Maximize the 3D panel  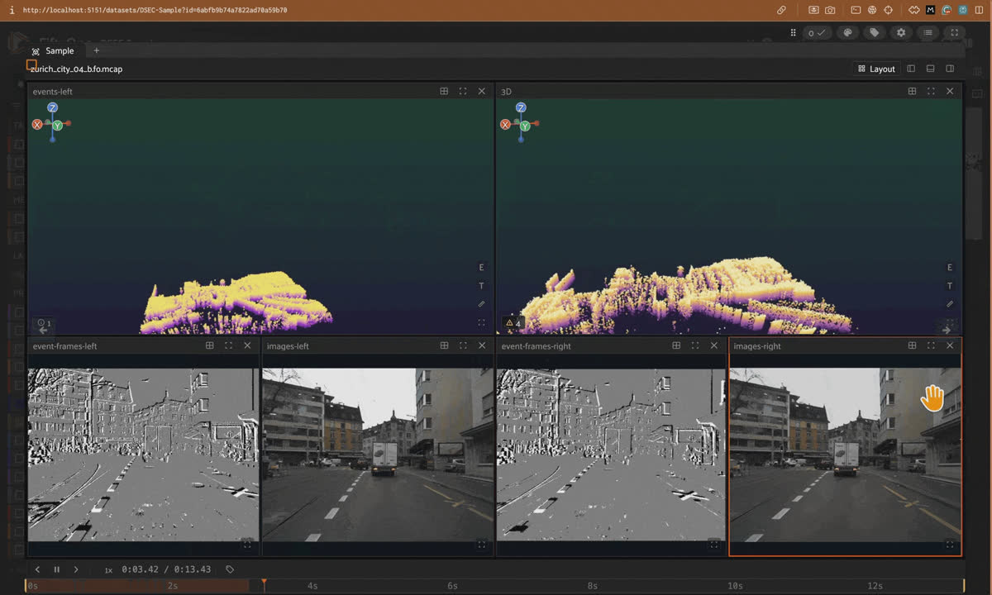pos(931,91)
